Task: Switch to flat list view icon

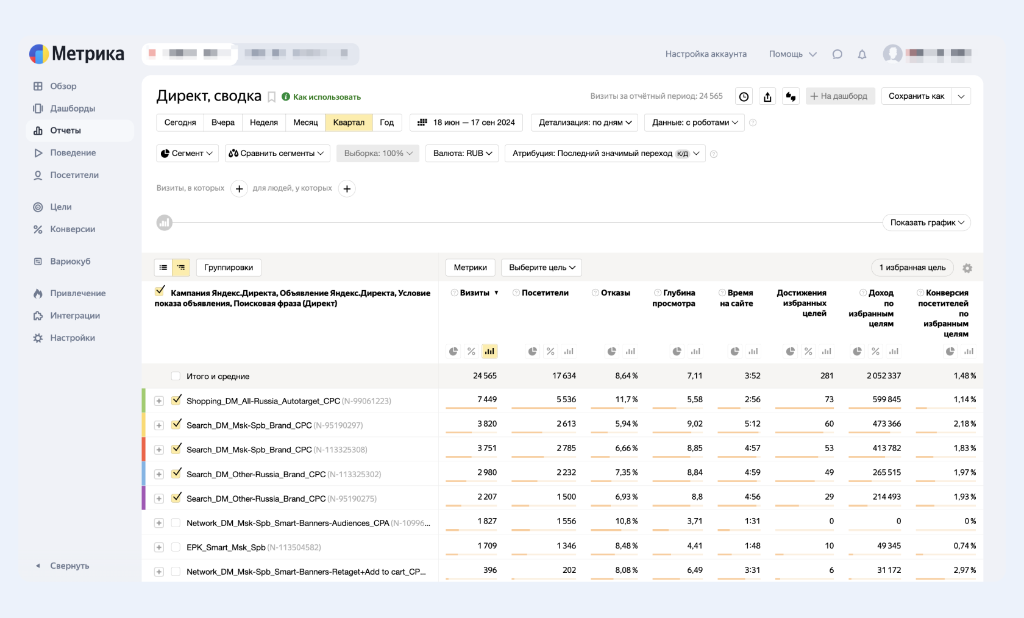Action: click(163, 268)
